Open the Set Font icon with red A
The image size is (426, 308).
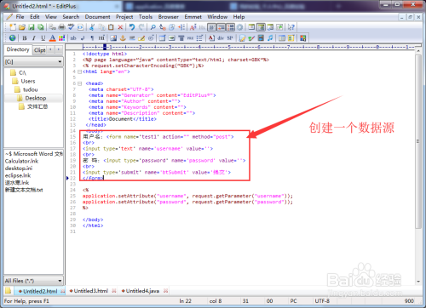coord(193,27)
